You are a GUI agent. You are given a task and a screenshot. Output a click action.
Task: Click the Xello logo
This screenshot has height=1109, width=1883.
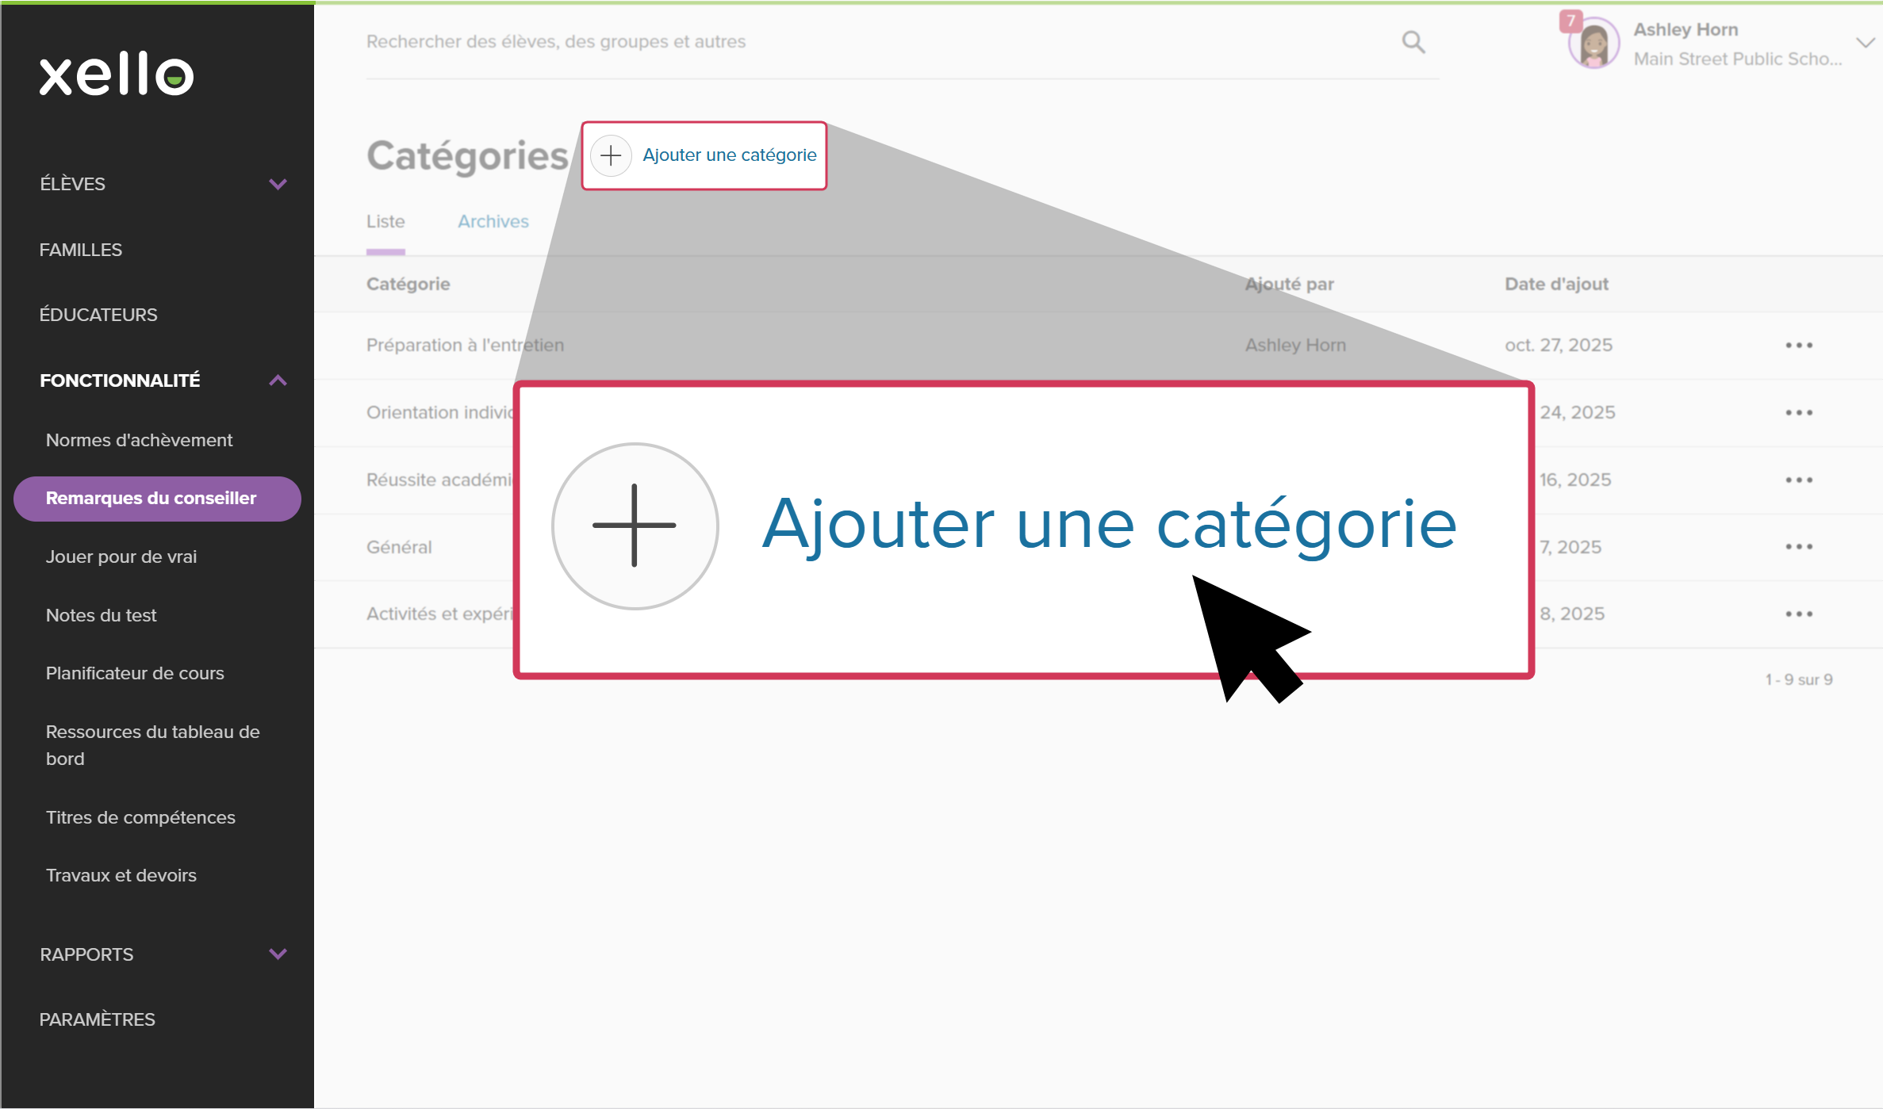tap(117, 75)
